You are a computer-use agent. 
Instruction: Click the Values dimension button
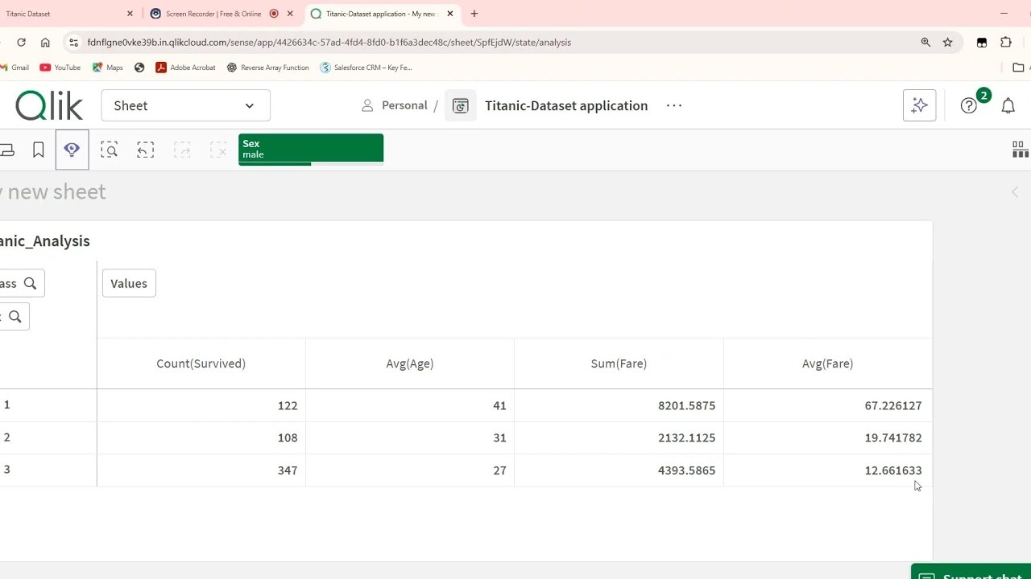click(129, 283)
